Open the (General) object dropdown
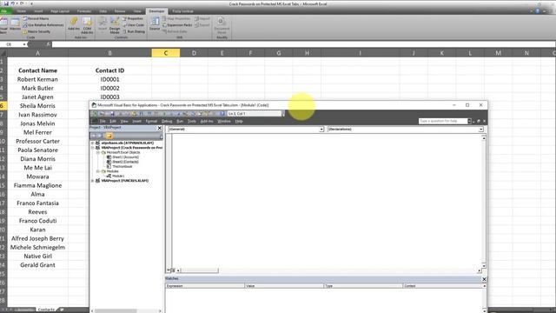This screenshot has height=313, width=556. click(321, 130)
